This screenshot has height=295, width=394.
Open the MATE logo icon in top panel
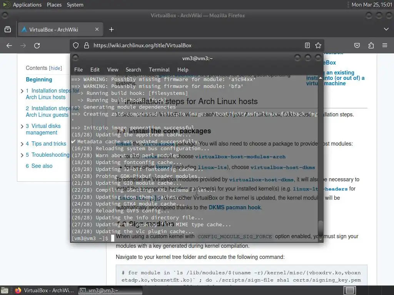(6, 5)
